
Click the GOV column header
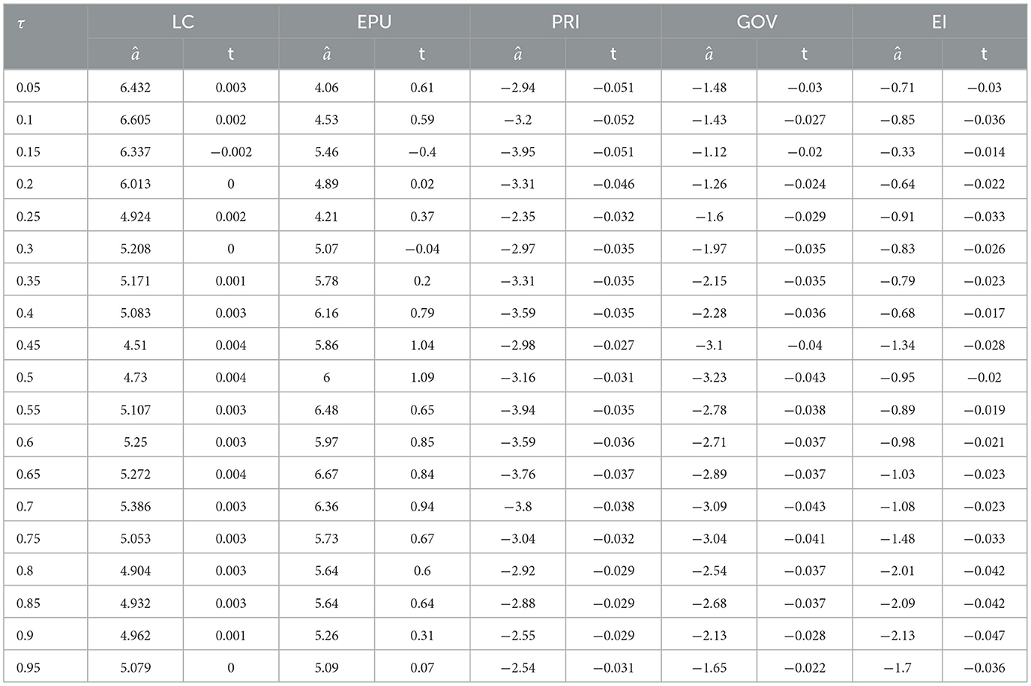[x=757, y=22]
